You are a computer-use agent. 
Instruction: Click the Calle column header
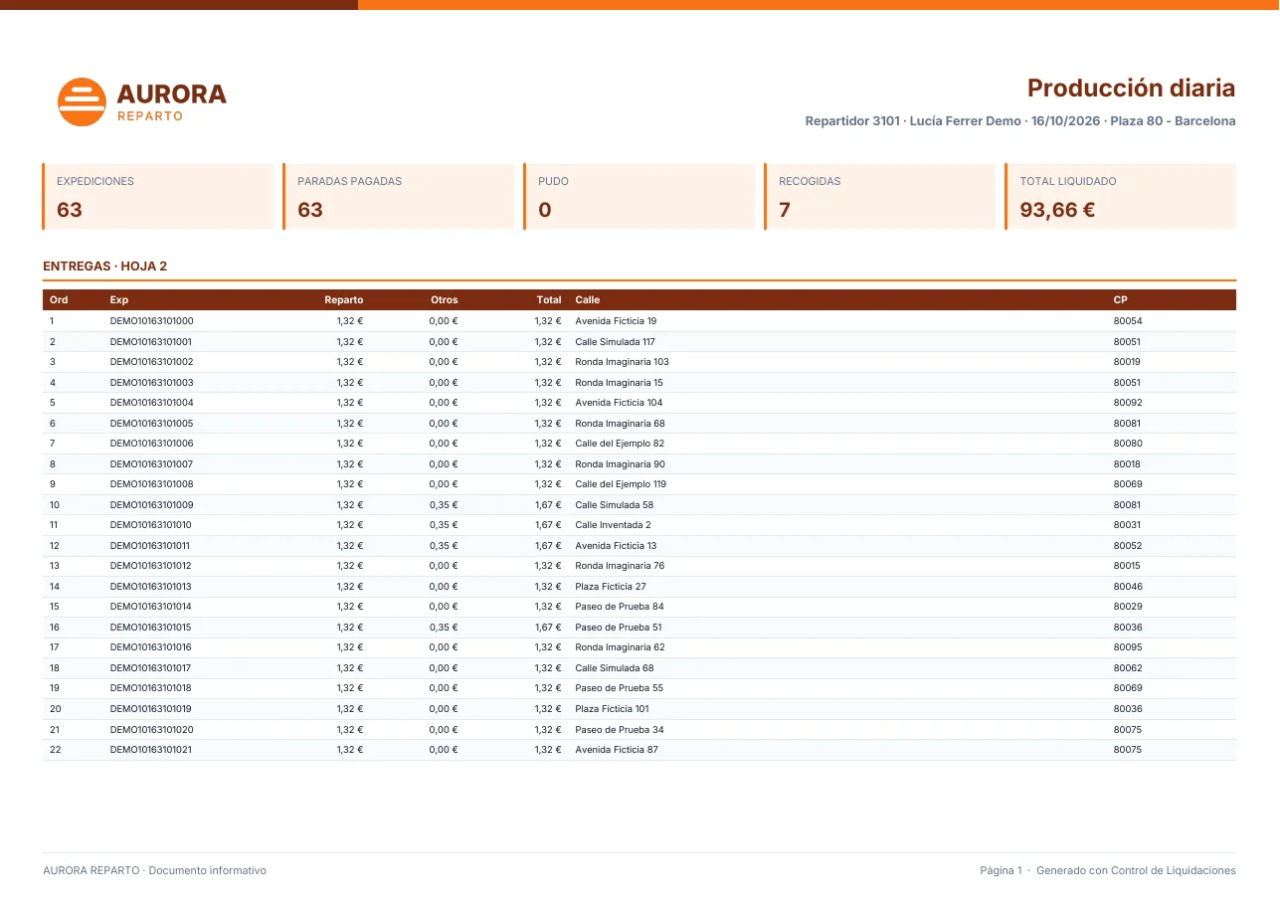click(588, 299)
